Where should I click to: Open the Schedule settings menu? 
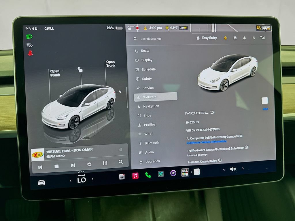tap(145, 69)
